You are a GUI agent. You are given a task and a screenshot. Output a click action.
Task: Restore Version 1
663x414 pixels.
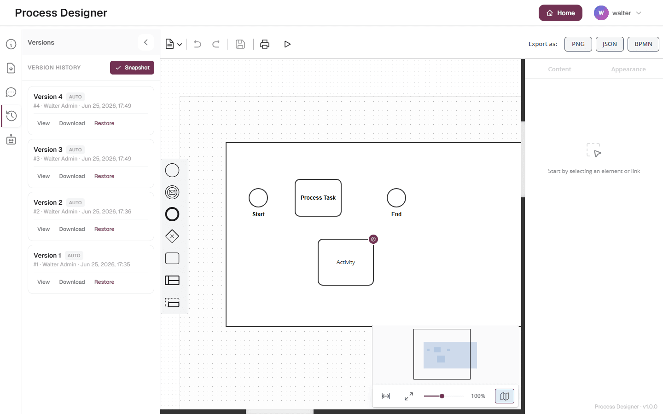(105, 282)
